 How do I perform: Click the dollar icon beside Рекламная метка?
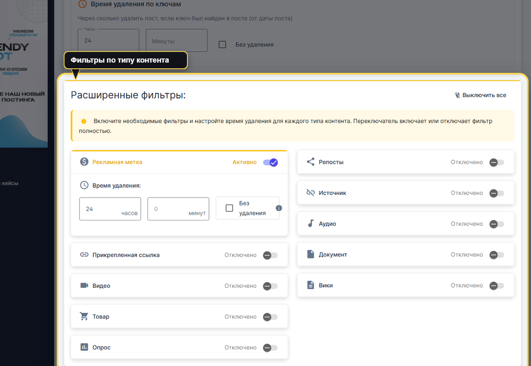84,162
